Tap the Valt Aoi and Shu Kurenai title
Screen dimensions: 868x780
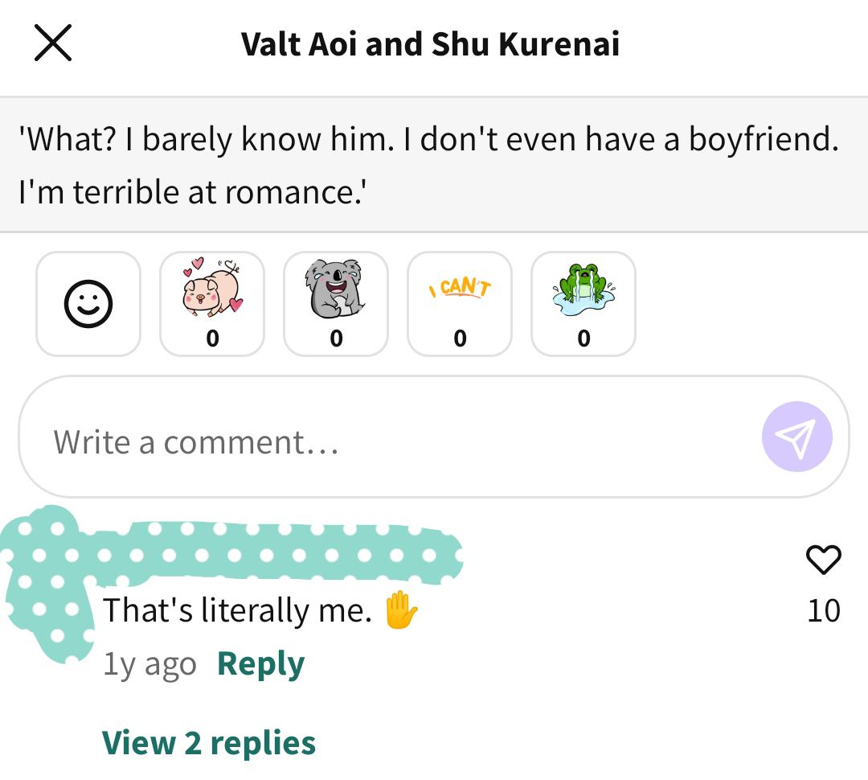(430, 43)
